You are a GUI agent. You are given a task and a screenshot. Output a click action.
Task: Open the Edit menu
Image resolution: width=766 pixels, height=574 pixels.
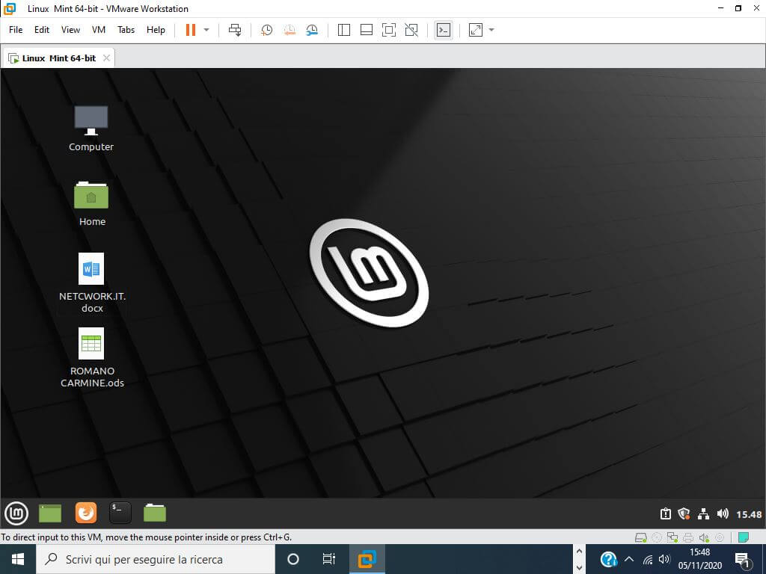point(42,30)
